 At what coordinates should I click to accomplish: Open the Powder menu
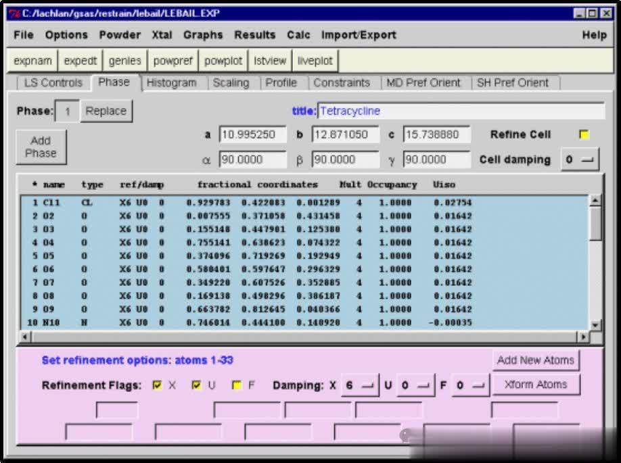point(120,35)
